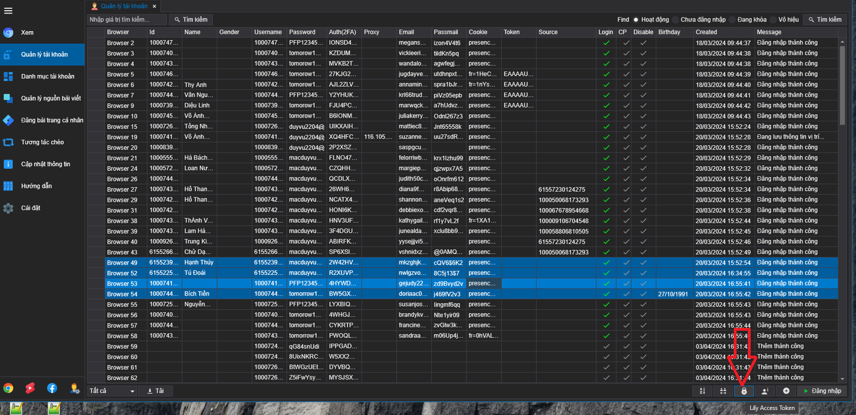Click the plus icon to add account
Viewport: 856px width, 415px height.
(x=786, y=391)
